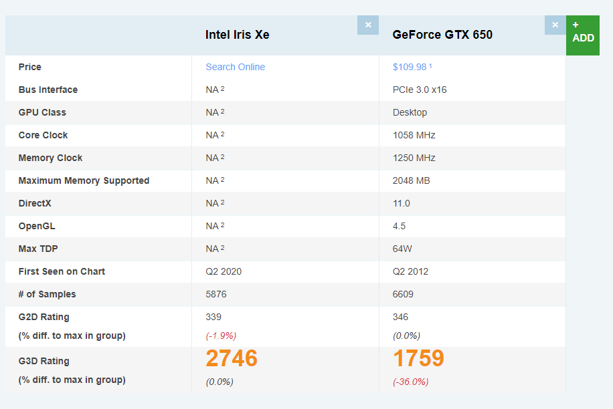Select the (-1.9%) G2D difference

pyautogui.click(x=221, y=335)
